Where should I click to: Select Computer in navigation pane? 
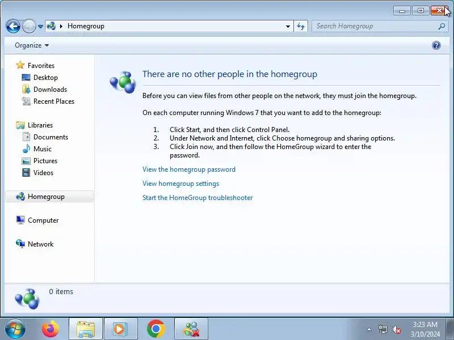43,220
